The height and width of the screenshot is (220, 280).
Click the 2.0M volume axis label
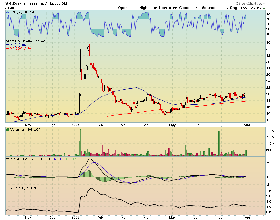click(x=271, y=131)
